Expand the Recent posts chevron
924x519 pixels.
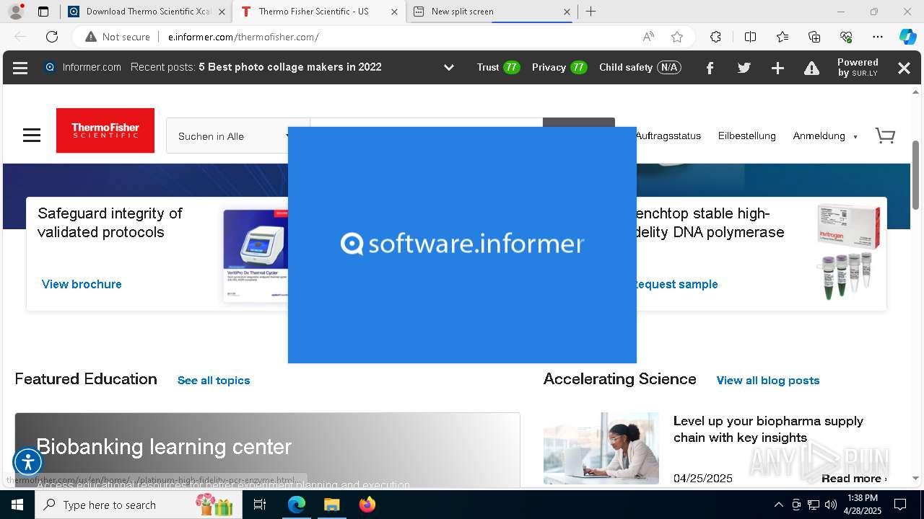pos(449,68)
